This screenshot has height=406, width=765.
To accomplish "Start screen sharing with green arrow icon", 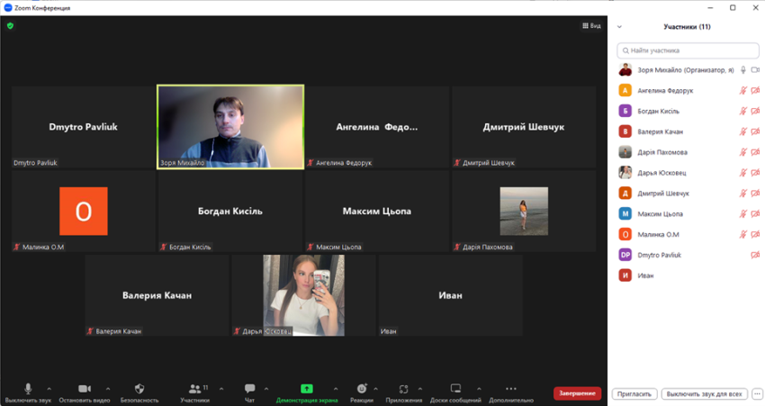I will pyautogui.click(x=307, y=388).
